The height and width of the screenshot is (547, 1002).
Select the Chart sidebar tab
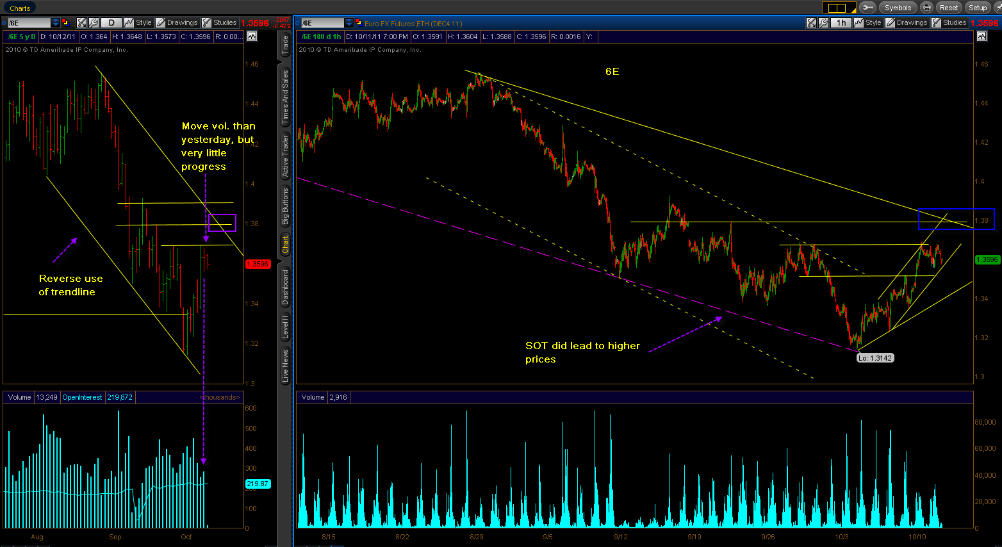285,244
